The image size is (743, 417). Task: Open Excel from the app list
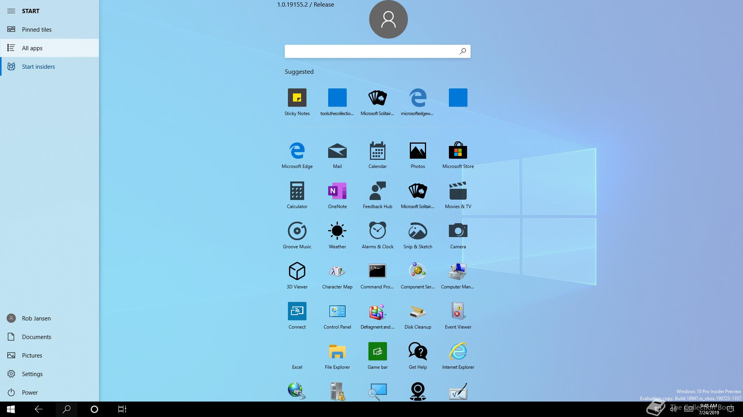point(297,356)
